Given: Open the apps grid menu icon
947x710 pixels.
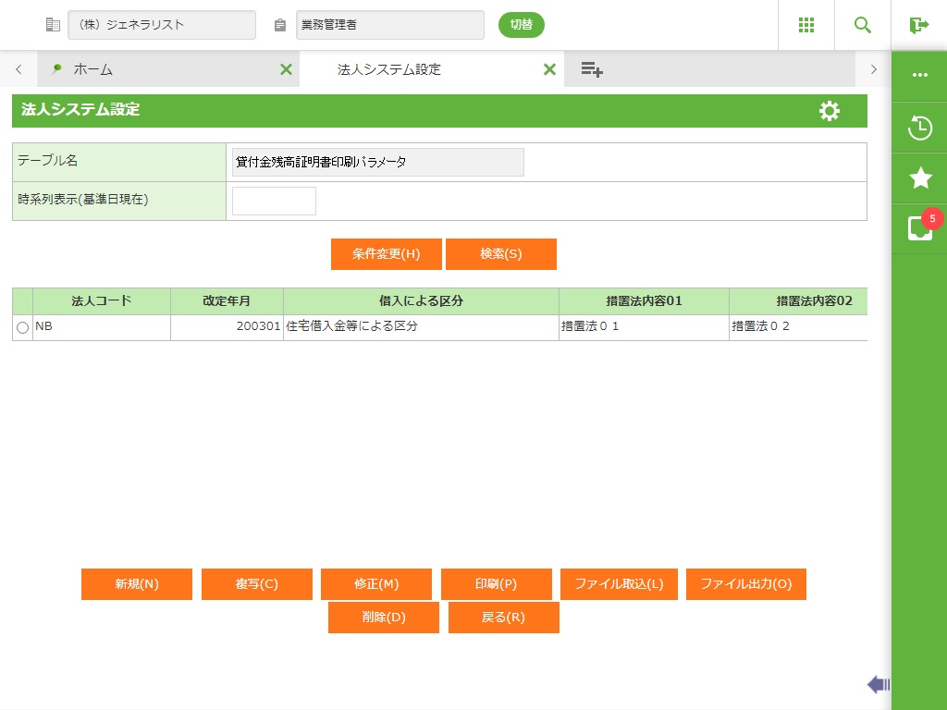Looking at the screenshot, I should pyautogui.click(x=806, y=25).
